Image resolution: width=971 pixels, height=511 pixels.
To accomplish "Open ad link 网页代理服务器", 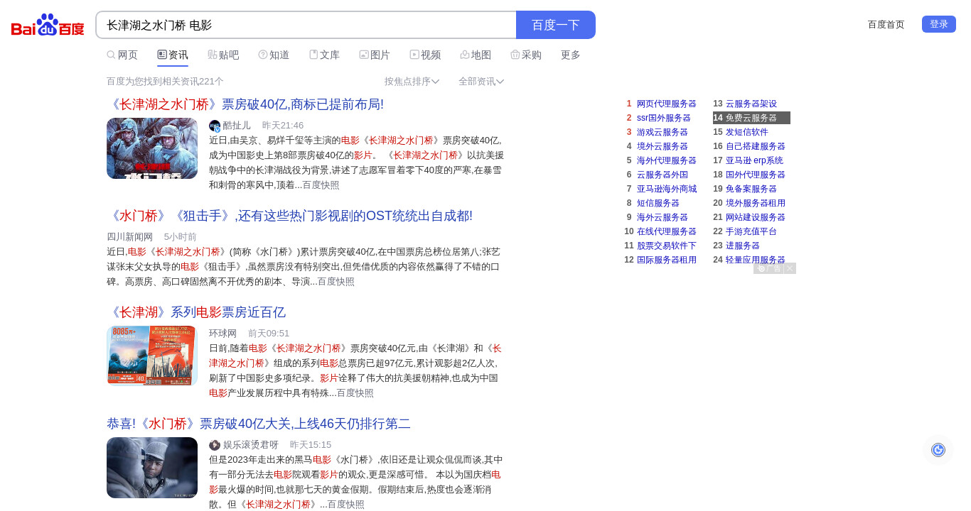I will [667, 104].
